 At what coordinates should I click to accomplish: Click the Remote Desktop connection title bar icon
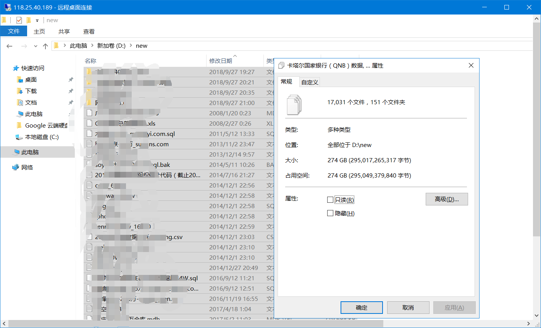[x=7, y=7]
